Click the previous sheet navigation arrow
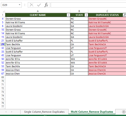 [6, 112]
